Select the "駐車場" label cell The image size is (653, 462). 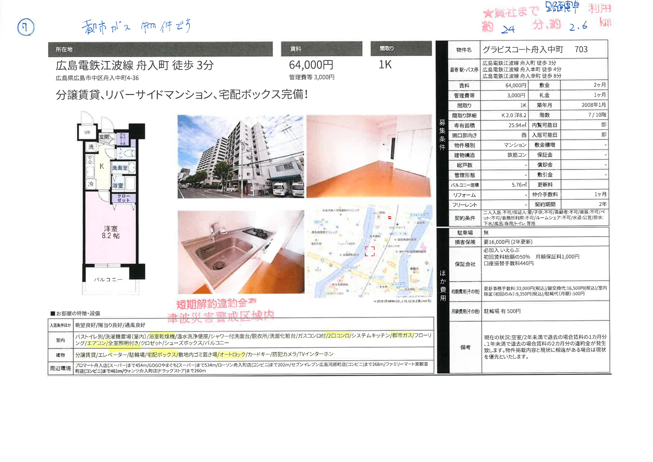(465, 233)
